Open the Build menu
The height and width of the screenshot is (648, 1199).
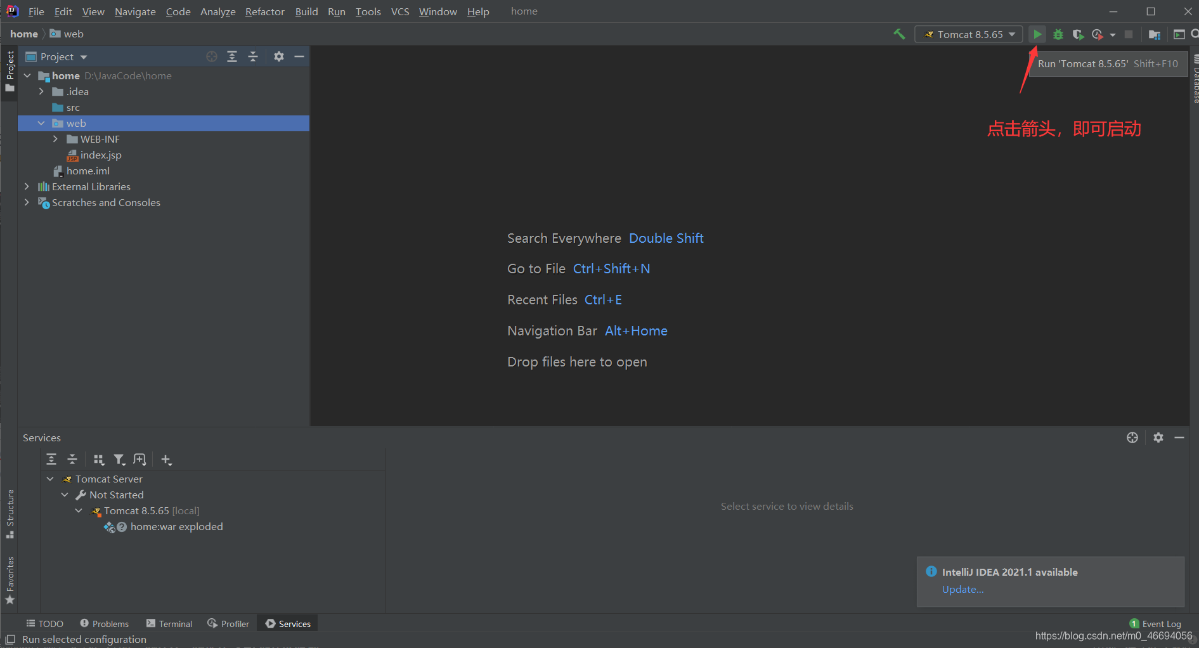tap(307, 11)
